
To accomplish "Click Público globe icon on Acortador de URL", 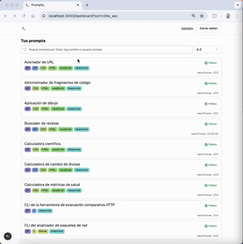I will [x=206, y=63].
